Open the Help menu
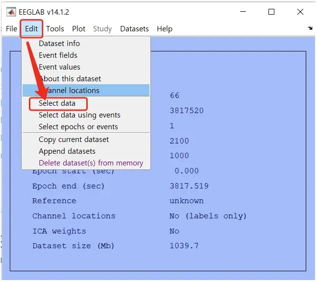 point(165,29)
